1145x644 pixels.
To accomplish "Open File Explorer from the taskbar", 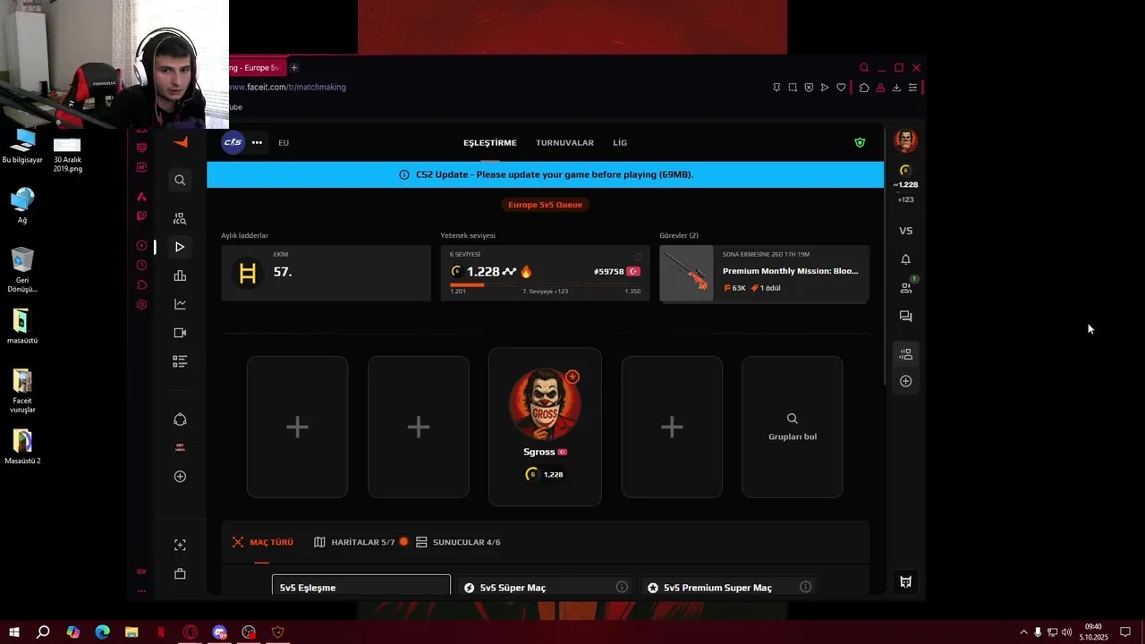I will [x=131, y=632].
